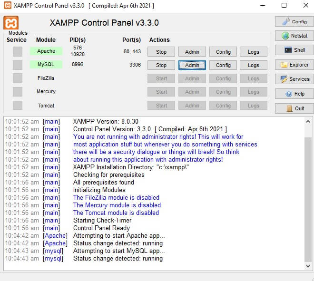Start the Mercury module
The height and width of the screenshot is (281, 314).
point(161,92)
